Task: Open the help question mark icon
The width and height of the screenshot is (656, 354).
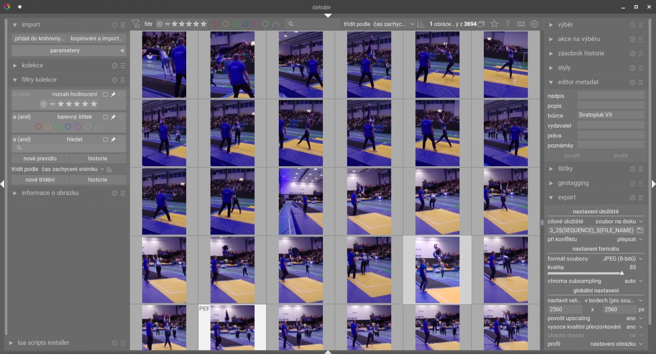Action: [x=508, y=24]
